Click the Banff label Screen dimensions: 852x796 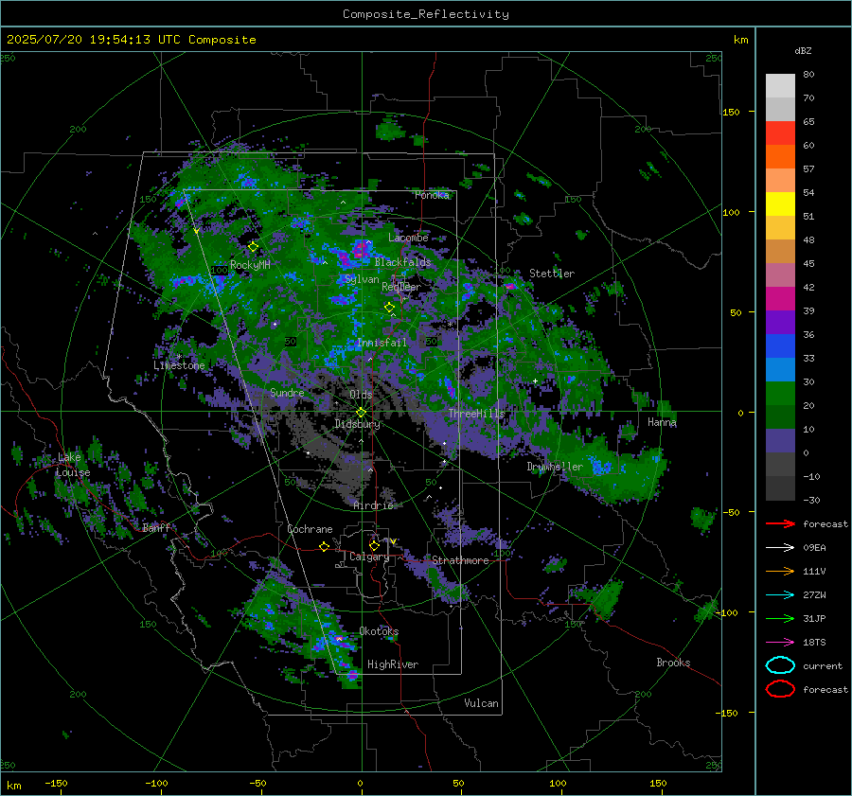(156, 527)
